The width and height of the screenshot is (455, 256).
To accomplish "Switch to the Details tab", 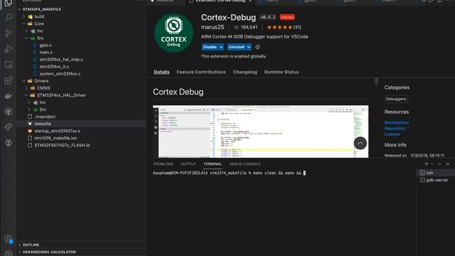I will coord(161,72).
